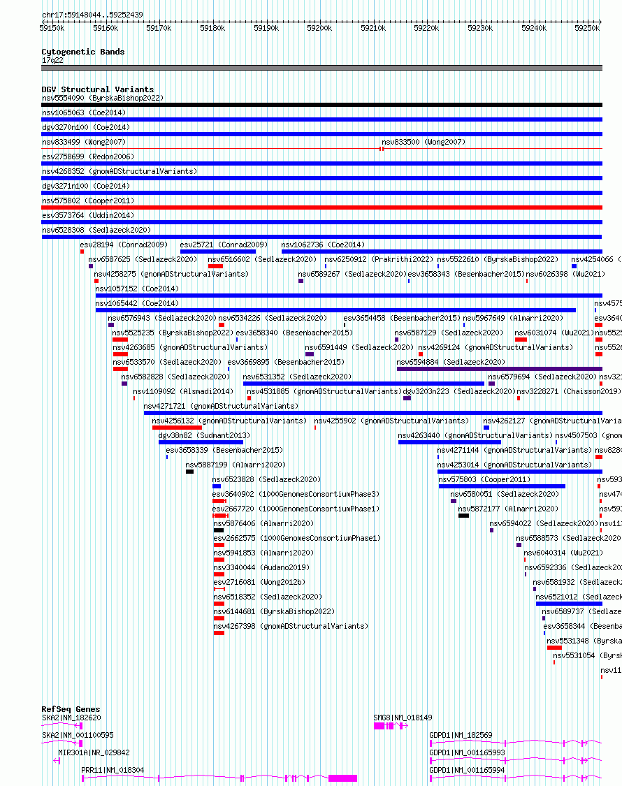The height and width of the screenshot is (786, 622).
Task: Open variant nsv833499 (Wong2007) label
Action: tap(84, 142)
